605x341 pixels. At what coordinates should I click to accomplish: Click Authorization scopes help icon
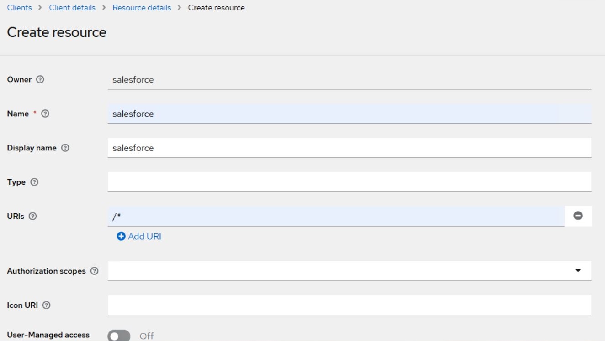94,271
